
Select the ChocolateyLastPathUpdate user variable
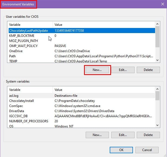pos(82,30)
